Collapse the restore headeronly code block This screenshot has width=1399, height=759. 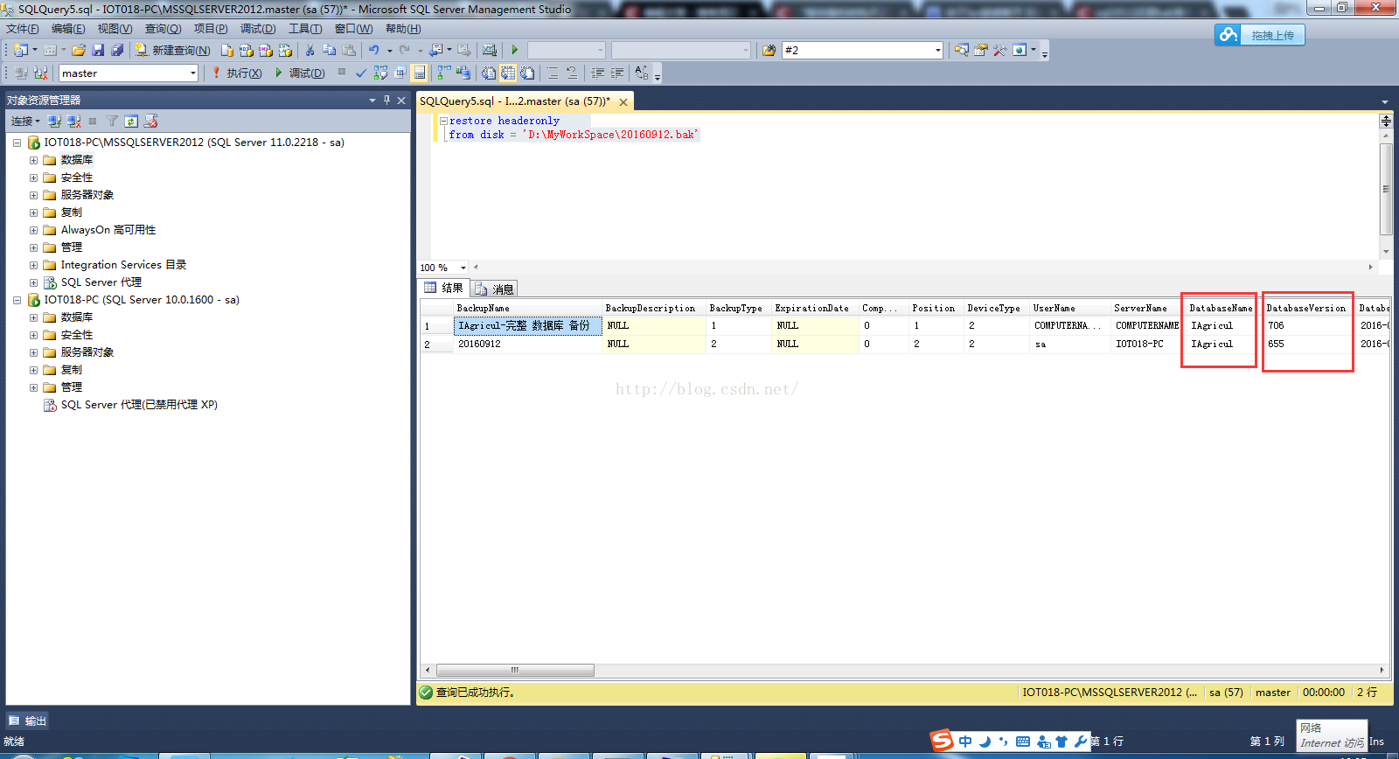(x=443, y=122)
